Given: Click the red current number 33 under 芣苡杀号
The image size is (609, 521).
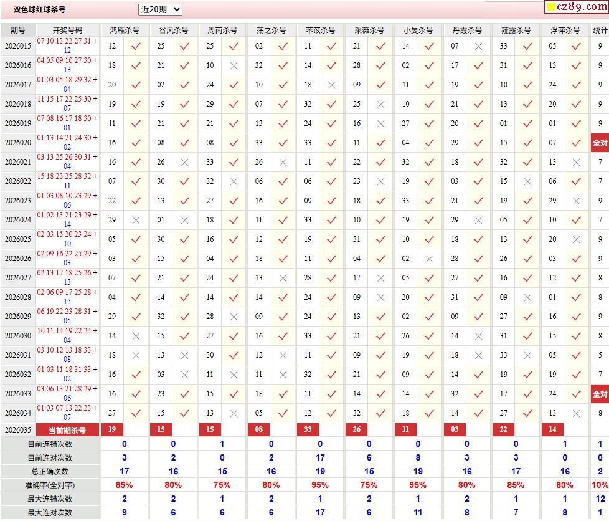Looking at the screenshot, I should [x=308, y=430].
